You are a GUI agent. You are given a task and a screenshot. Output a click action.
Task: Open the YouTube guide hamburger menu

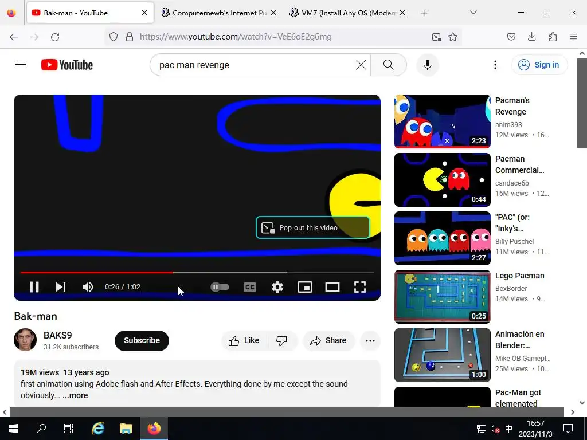pos(21,65)
